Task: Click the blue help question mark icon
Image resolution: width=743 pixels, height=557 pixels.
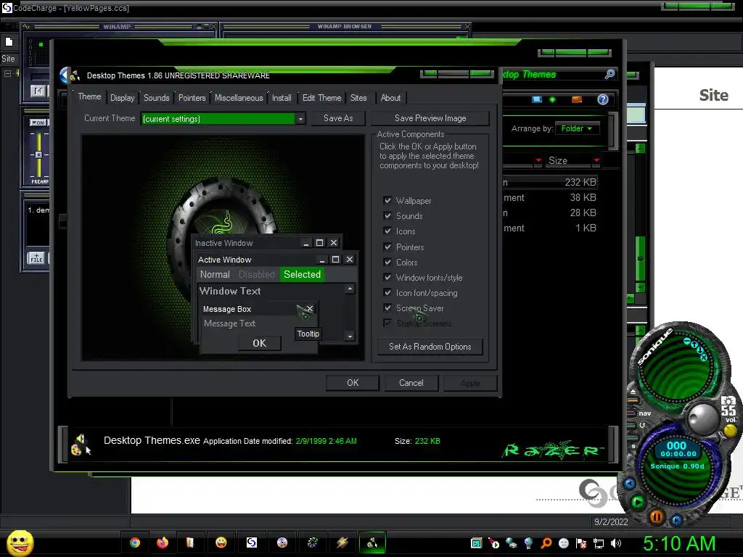Action: (603, 99)
